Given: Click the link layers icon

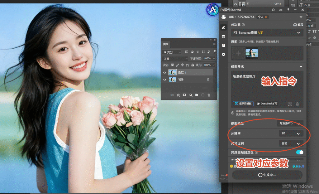Looking at the screenshot, I should pos(172,95).
